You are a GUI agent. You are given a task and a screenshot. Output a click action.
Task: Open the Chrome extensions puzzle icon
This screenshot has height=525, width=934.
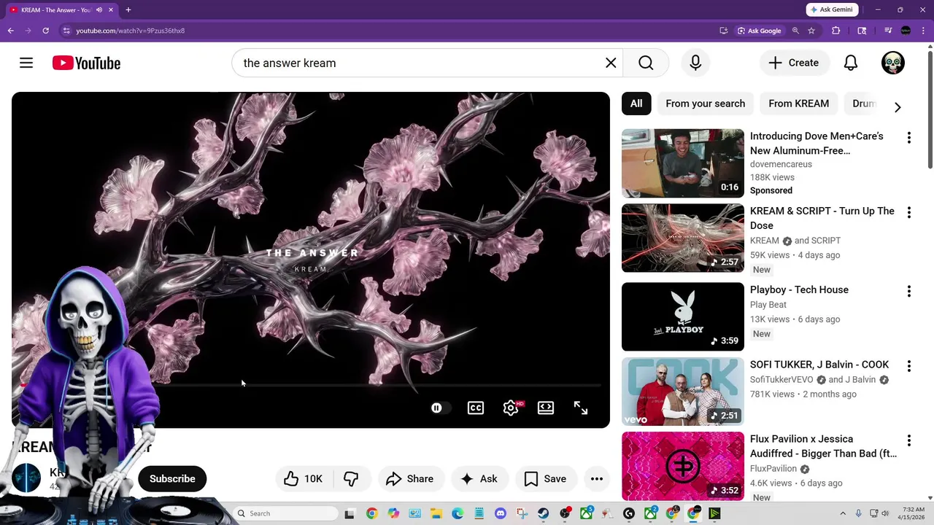coord(836,31)
